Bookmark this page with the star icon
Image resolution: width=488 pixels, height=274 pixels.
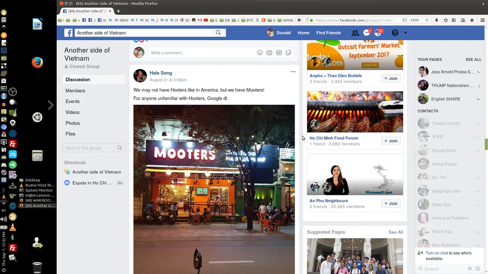[446, 20]
